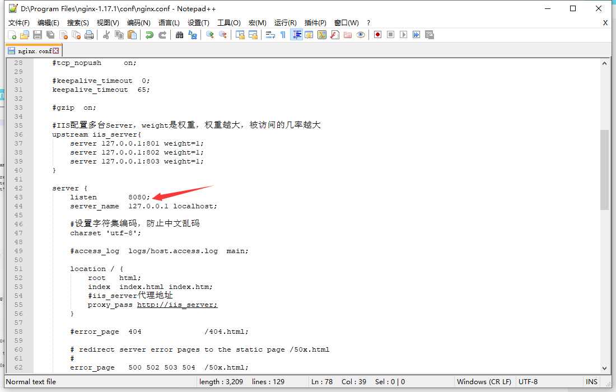Cut selection with scissors icon
The height and width of the screenshot is (392, 616).
click(x=106, y=35)
